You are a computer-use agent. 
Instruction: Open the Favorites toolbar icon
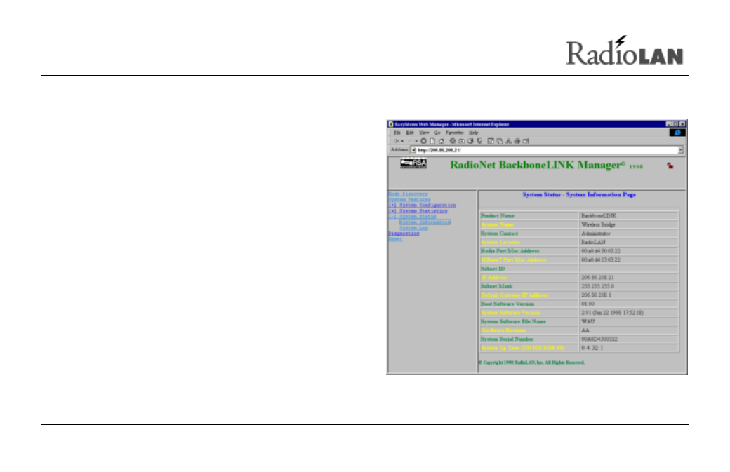pos(461,141)
